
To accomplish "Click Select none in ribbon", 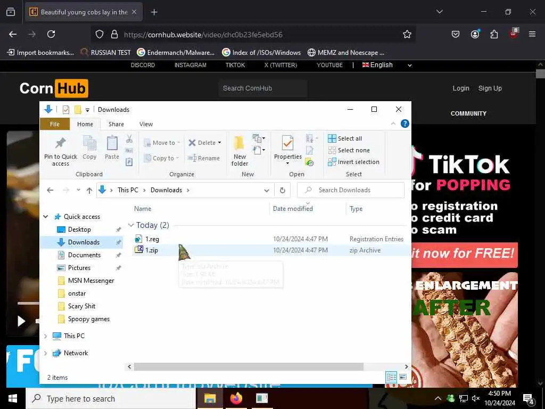I will pyautogui.click(x=349, y=150).
